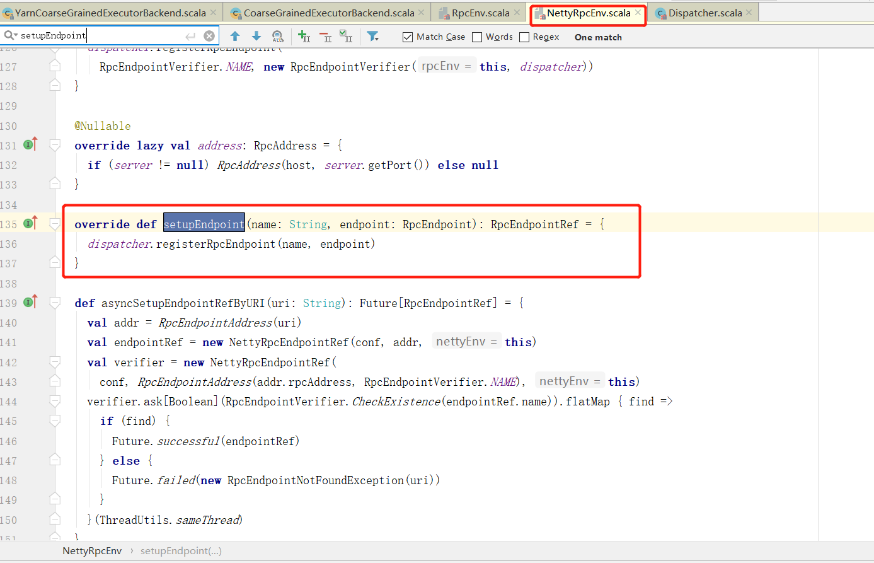Click RpcEndpointNotFoundException on line 148
The image size is (874, 563).
(x=316, y=480)
